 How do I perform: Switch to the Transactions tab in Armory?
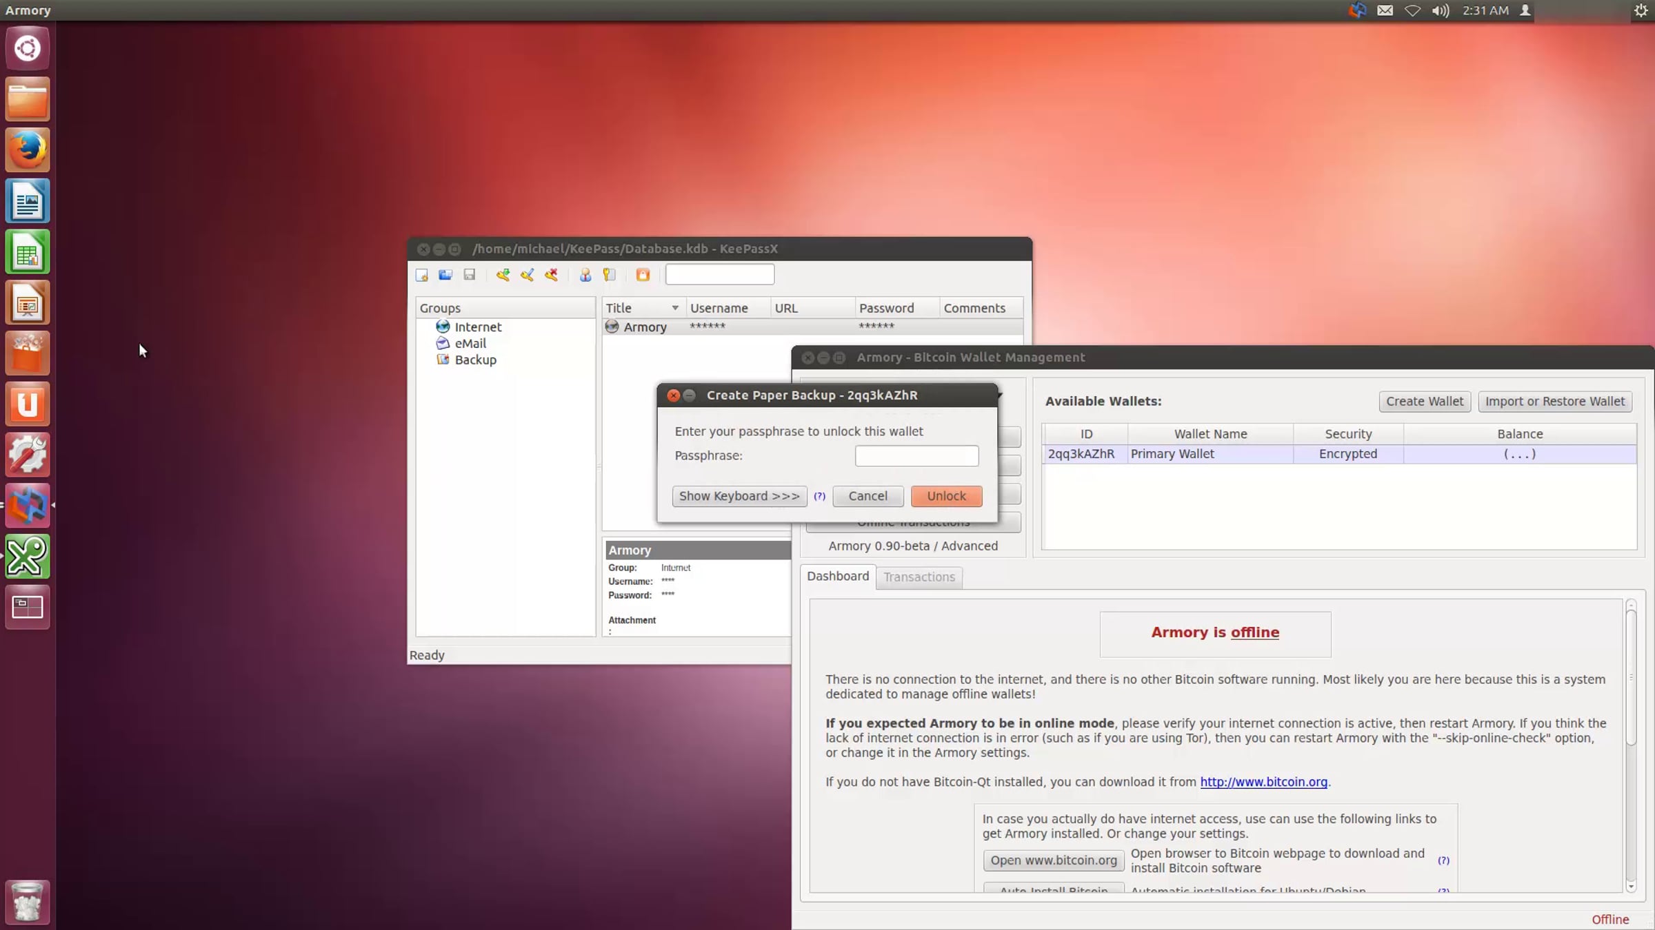[919, 577]
